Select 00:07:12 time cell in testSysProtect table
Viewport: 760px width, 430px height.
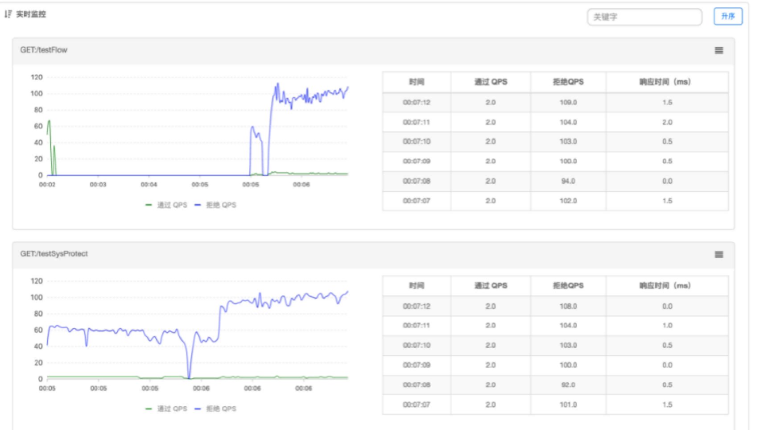pos(417,306)
